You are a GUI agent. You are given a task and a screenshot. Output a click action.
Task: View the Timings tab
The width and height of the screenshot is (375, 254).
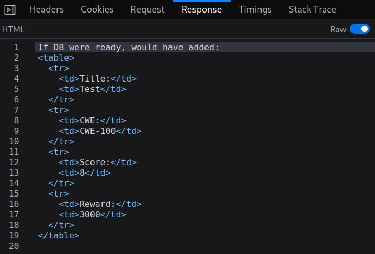255,9
